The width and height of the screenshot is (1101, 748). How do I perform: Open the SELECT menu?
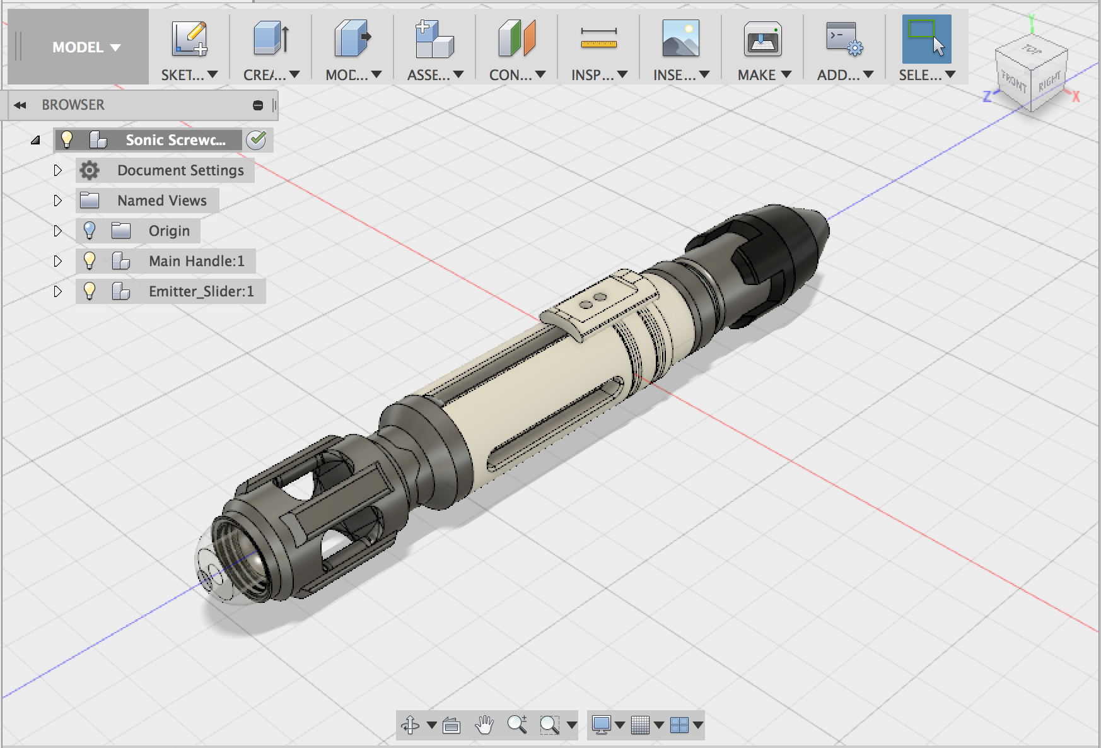point(927,75)
